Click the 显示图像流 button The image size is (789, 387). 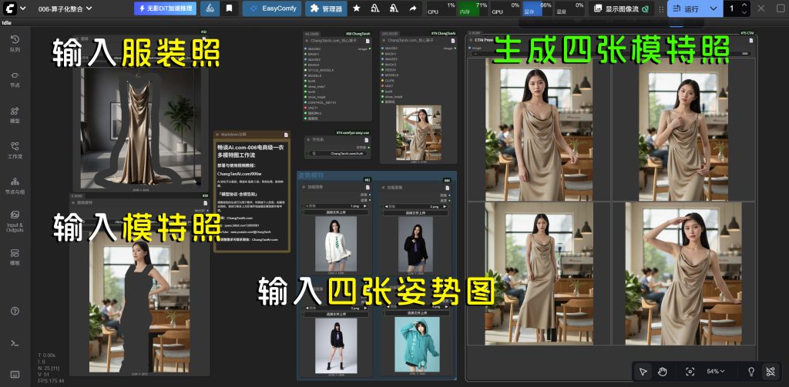622,8
